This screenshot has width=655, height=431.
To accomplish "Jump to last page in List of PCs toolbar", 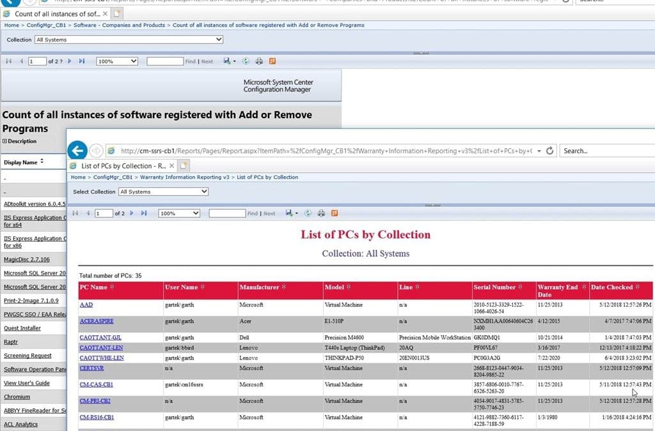I will [x=144, y=213].
